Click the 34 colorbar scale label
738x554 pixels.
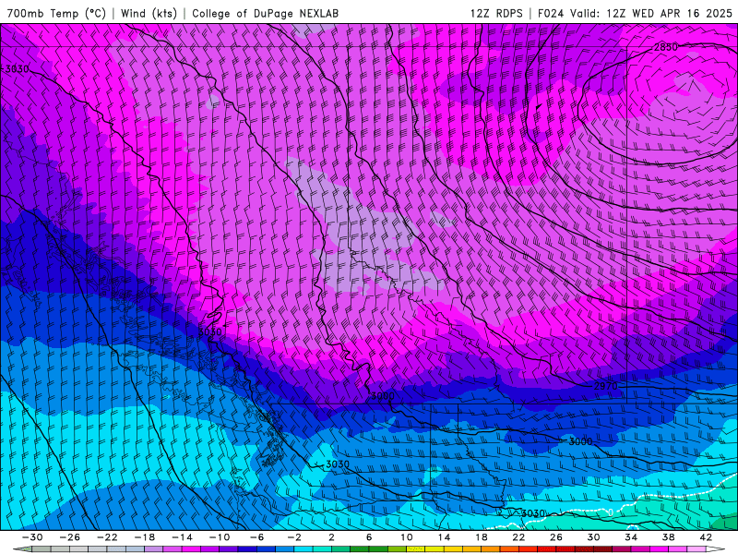click(x=631, y=537)
